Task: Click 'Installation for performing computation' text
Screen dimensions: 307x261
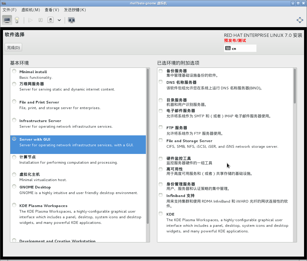Action: click(69, 162)
